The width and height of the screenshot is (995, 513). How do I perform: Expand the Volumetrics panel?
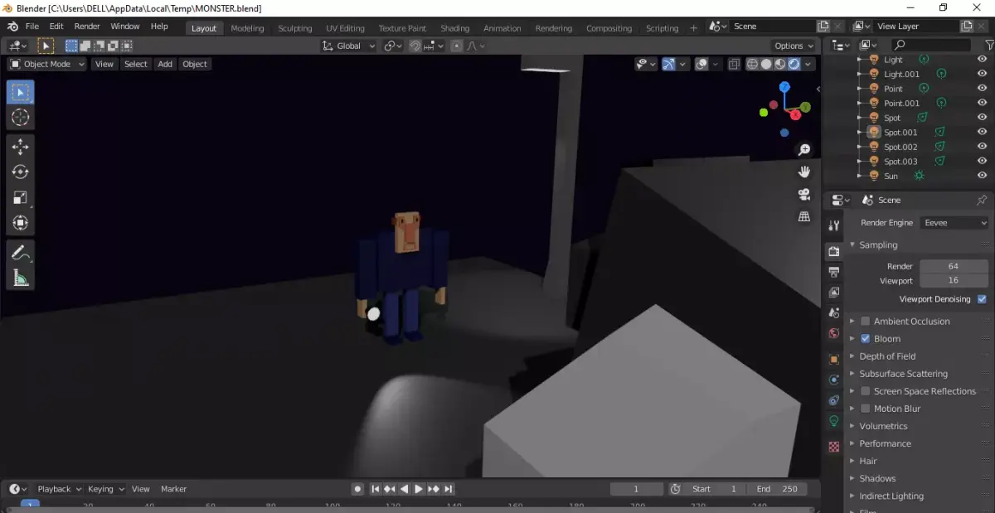[x=883, y=426]
